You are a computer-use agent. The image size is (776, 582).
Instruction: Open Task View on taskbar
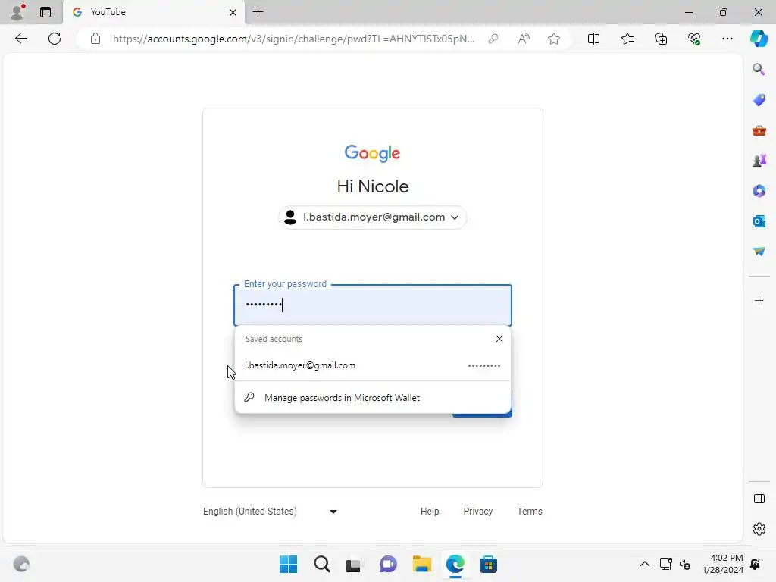354,564
